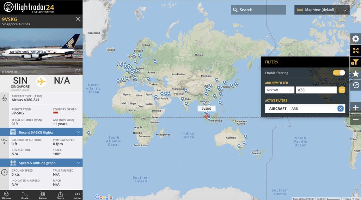
Task: Open the 3D view
Action: coord(6,195)
